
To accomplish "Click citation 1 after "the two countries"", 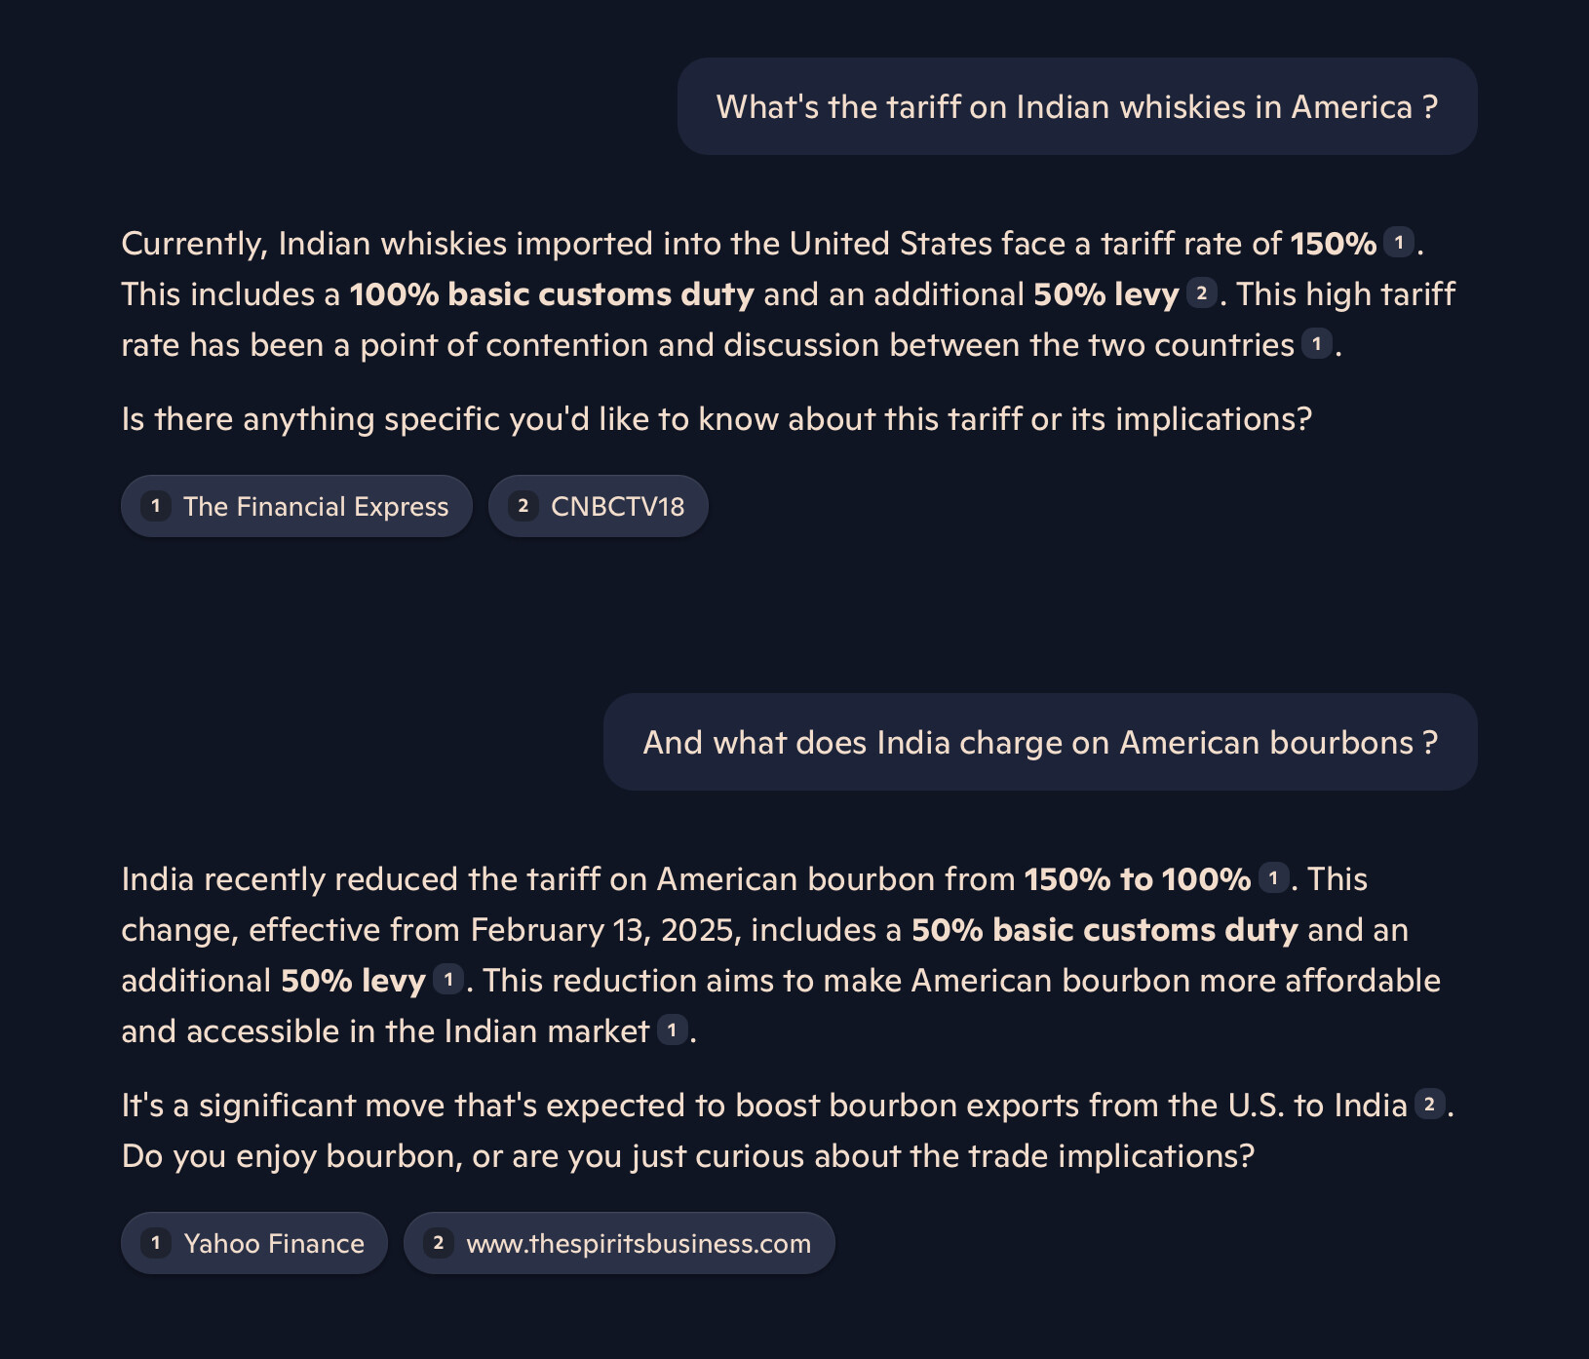I will (1316, 344).
